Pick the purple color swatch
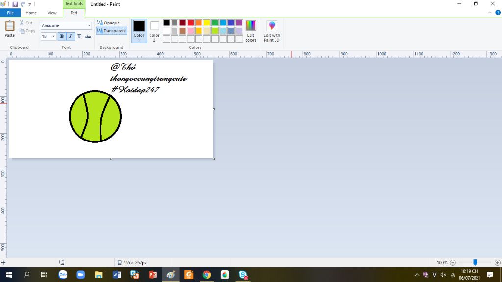The height and width of the screenshot is (282, 502). [x=239, y=23]
